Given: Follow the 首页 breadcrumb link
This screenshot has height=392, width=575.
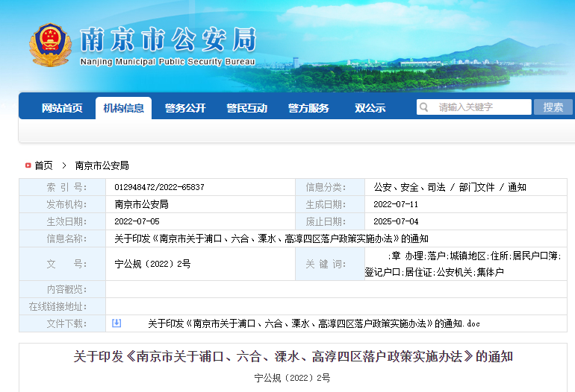Looking at the screenshot, I should (x=44, y=165).
